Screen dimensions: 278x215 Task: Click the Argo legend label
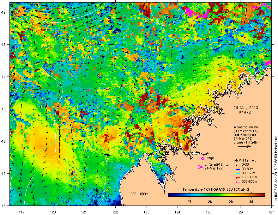click(210, 158)
